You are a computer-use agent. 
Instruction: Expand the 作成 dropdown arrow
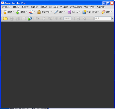click(x=14, y=12)
